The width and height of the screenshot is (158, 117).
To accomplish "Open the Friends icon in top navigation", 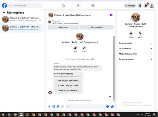I will pyautogui.click(x=78, y=6).
